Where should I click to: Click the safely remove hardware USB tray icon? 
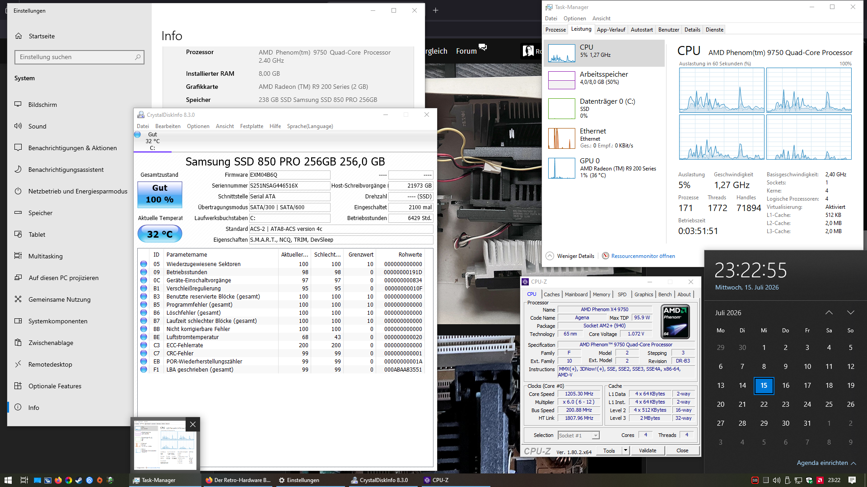(x=788, y=480)
